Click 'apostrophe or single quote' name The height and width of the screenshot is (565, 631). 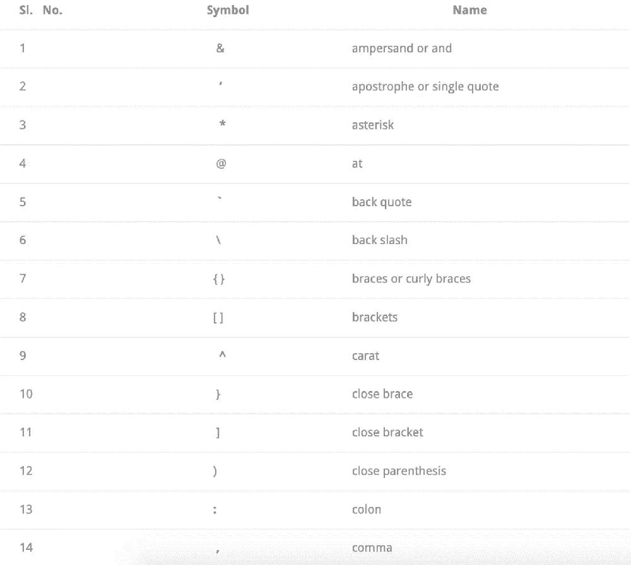(x=425, y=87)
